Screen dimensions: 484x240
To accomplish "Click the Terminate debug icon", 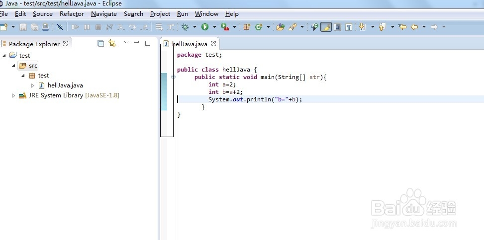I will tap(98, 27).
